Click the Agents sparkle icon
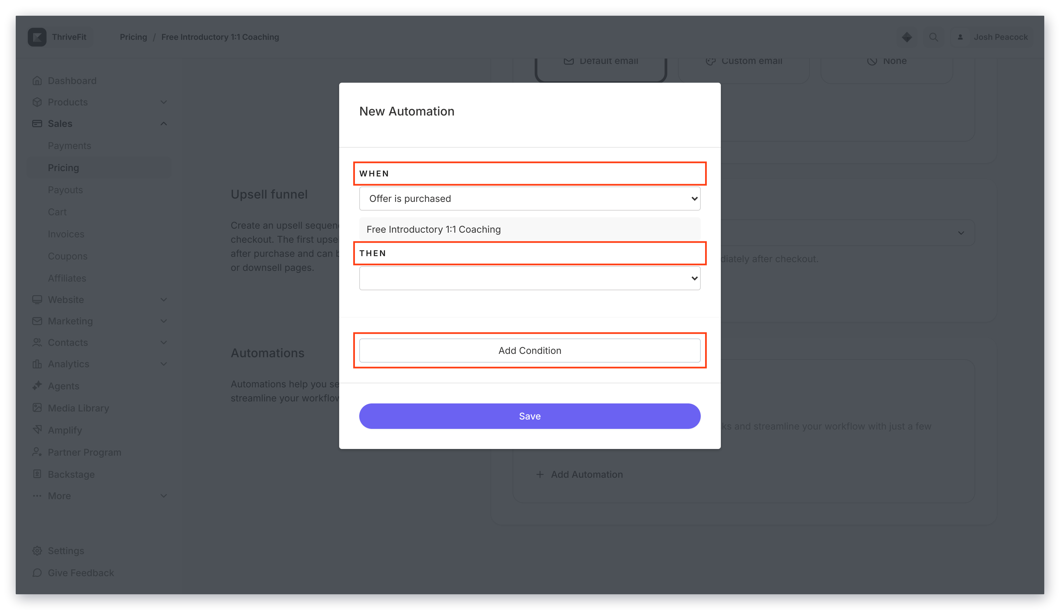 point(37,385)
